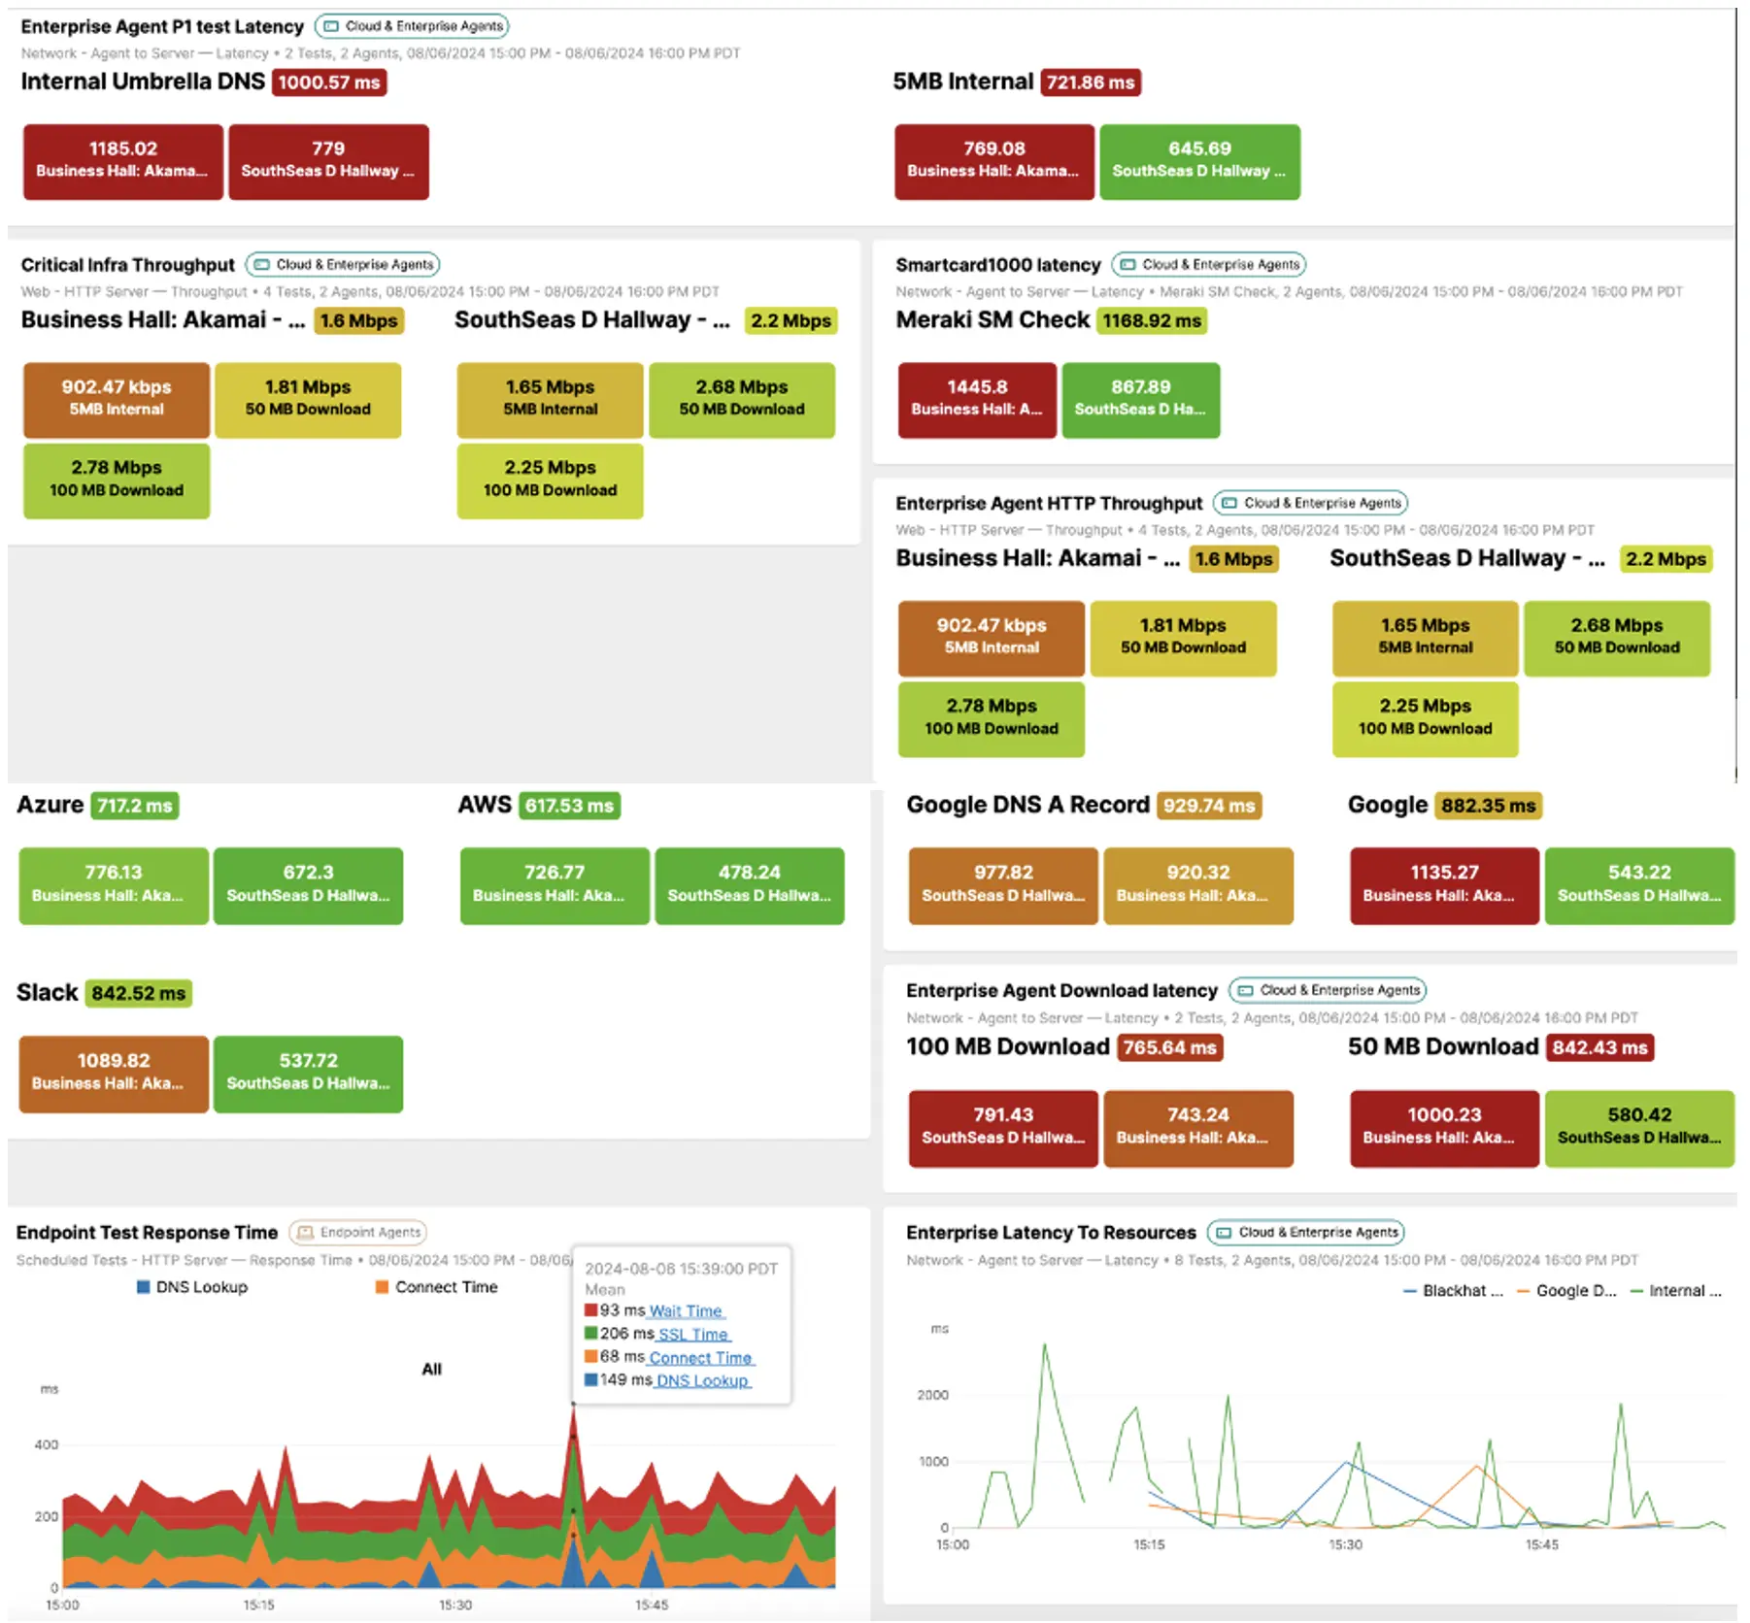Open the DNS Lookup link in the tooltip

coord(701,1380)
